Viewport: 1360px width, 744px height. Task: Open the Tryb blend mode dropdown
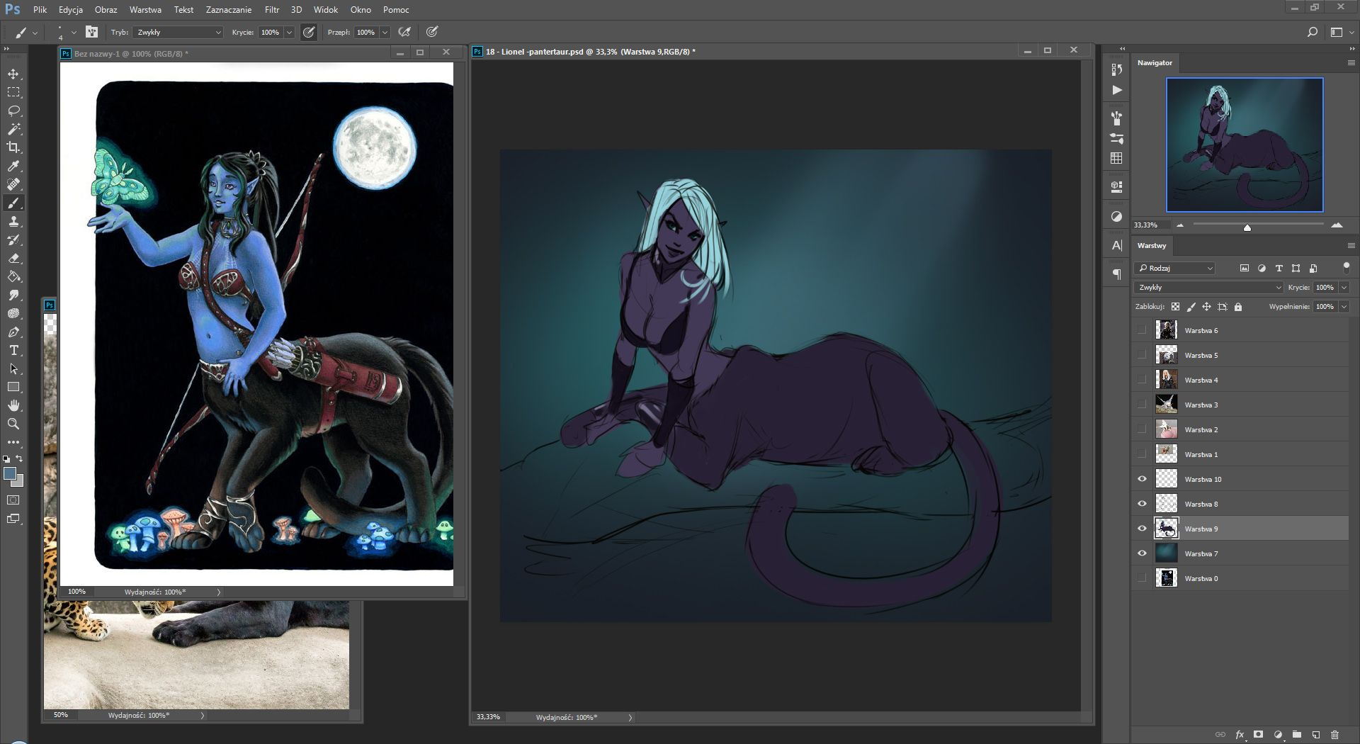click(178, 33)
